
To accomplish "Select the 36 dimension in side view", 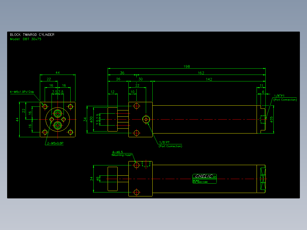I will click(x=122, y=73).
